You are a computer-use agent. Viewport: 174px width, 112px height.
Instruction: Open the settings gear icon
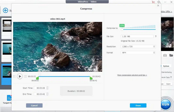click(x=159, y=2)
